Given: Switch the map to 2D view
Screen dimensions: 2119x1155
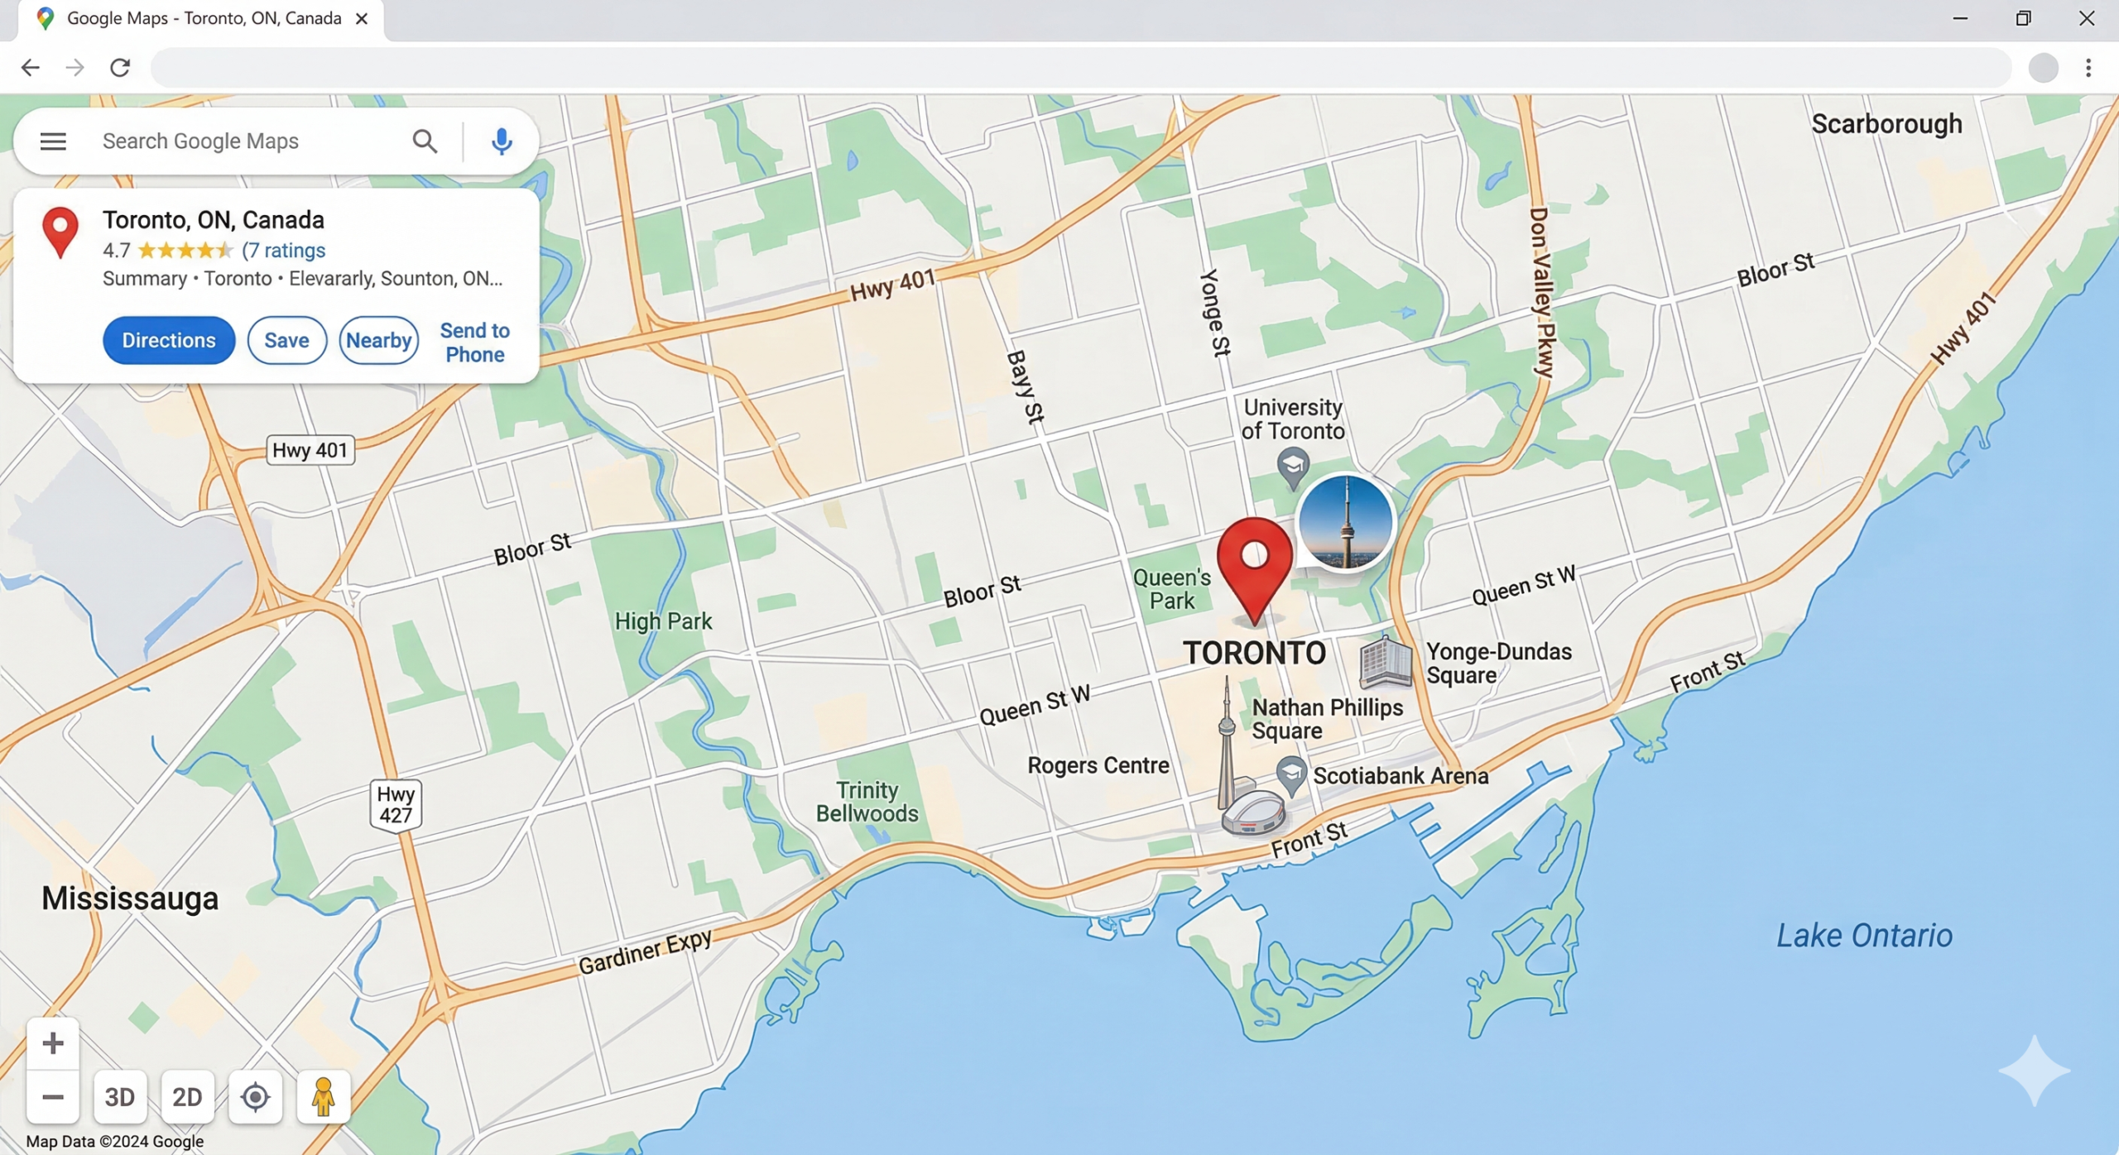Looking at the screenshot, I should (187, 1097).
